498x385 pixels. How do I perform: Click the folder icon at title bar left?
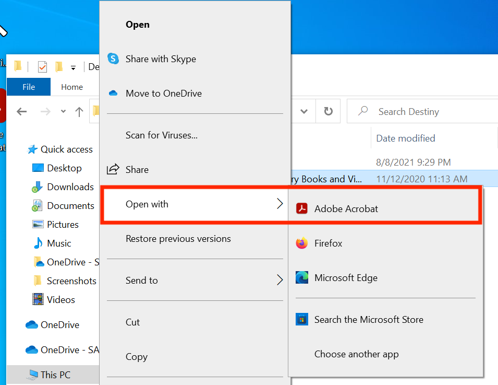(x=18, y=66)
